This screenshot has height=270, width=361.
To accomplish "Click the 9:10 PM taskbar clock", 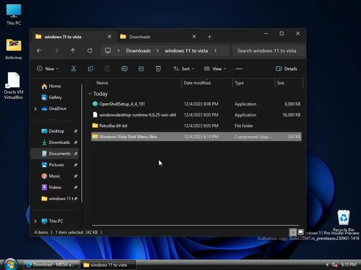I will pyautogui.click(x=348, y=265).
